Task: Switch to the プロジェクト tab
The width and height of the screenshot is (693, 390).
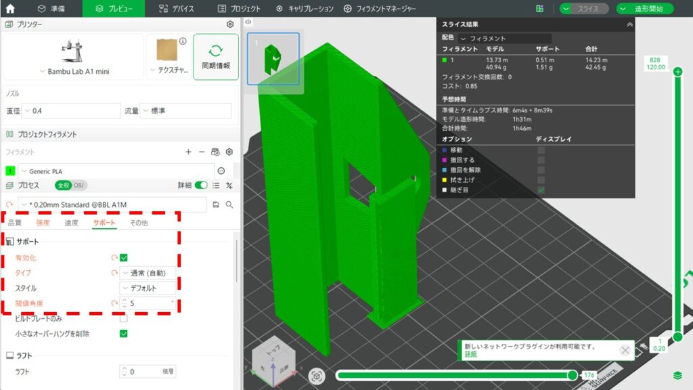Action: pyautogui.click(x=239, y=8)
